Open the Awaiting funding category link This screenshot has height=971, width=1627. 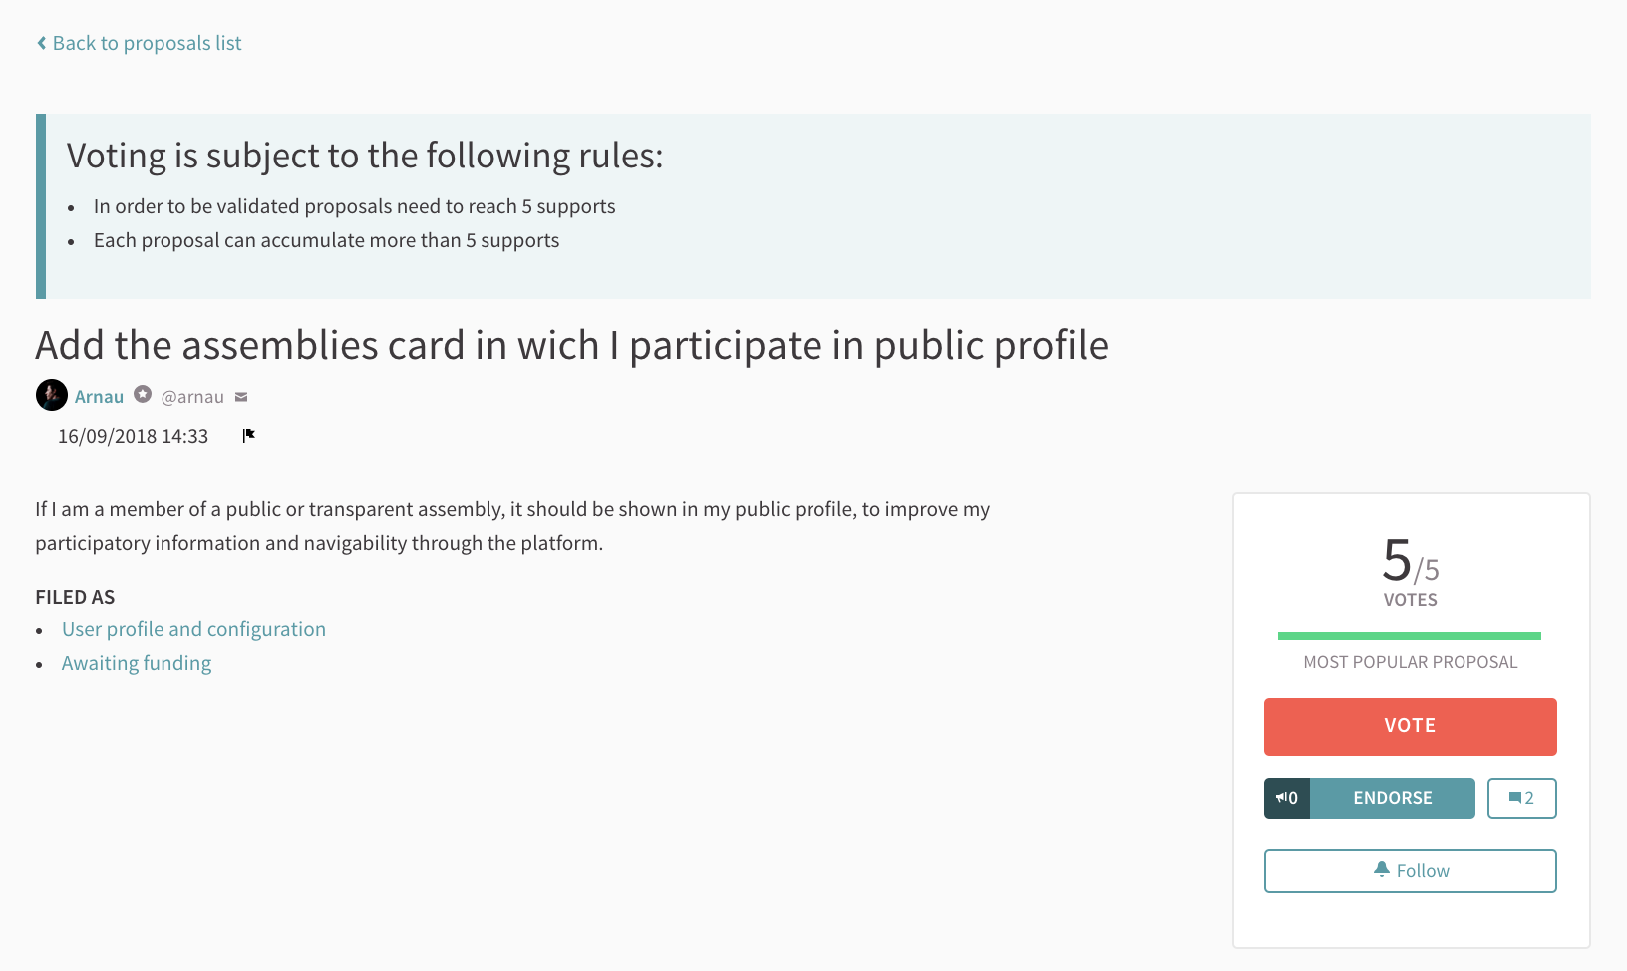point(137,663)
